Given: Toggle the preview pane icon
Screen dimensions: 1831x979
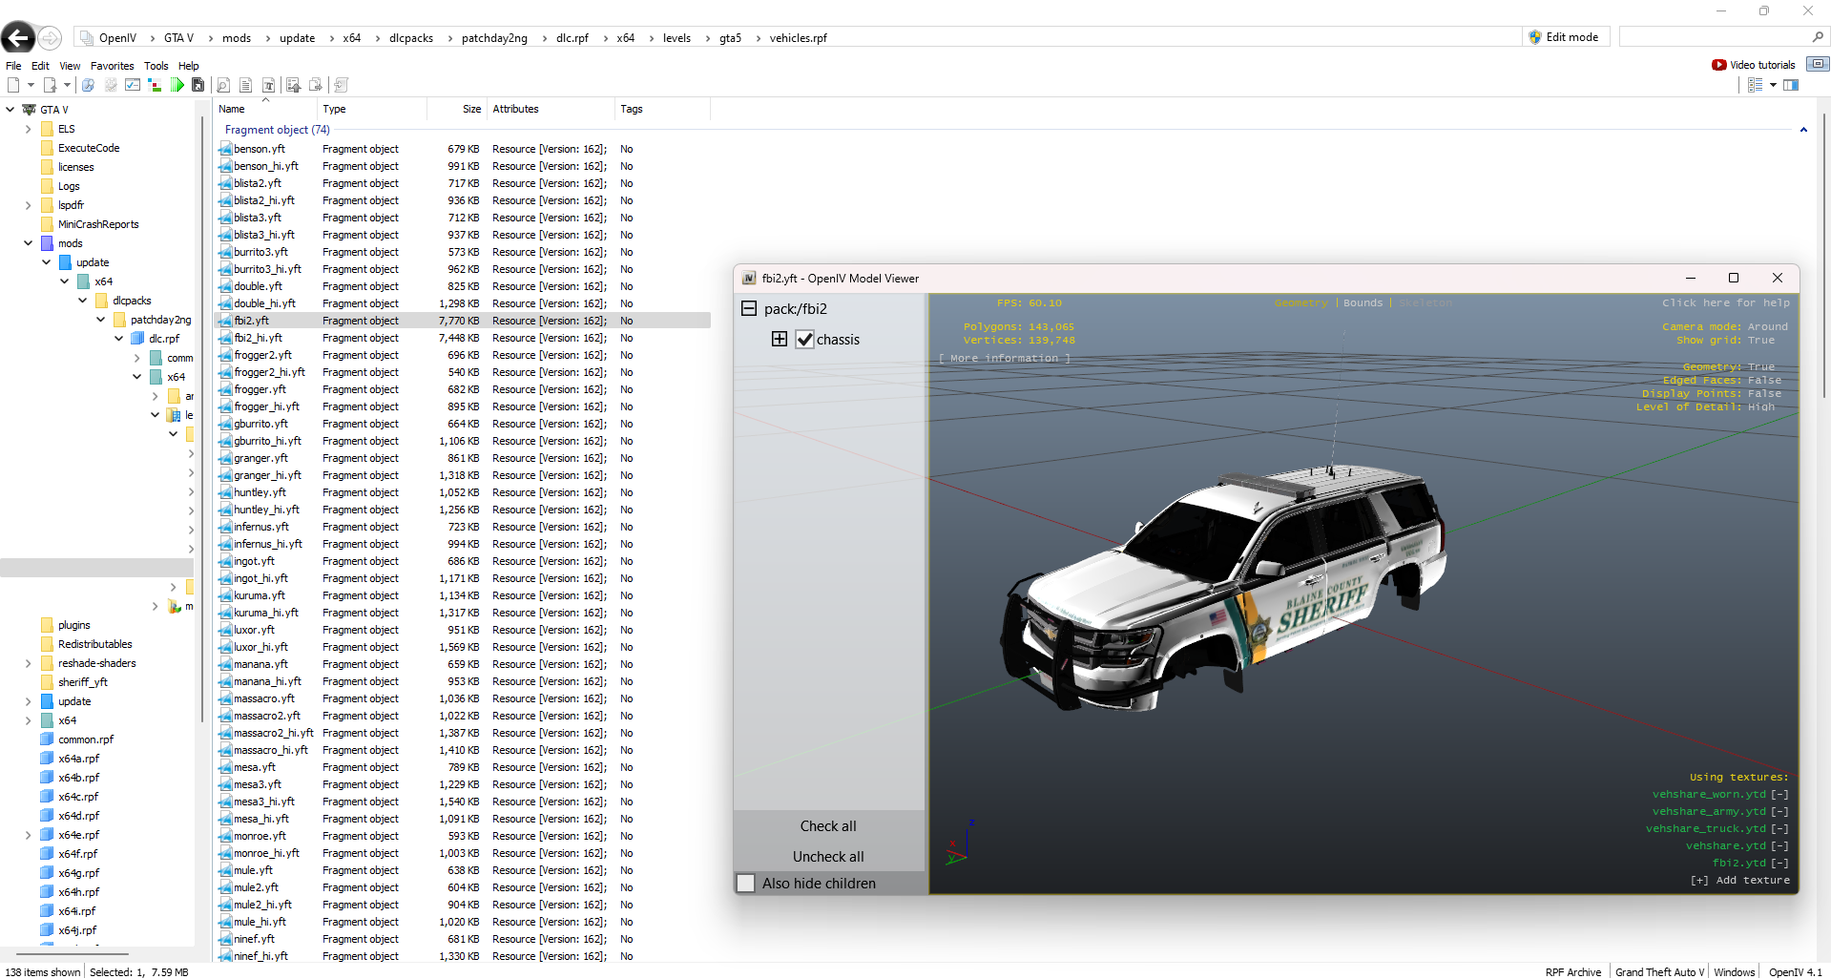Looking at the screenshot, I should click(1791, 85).
